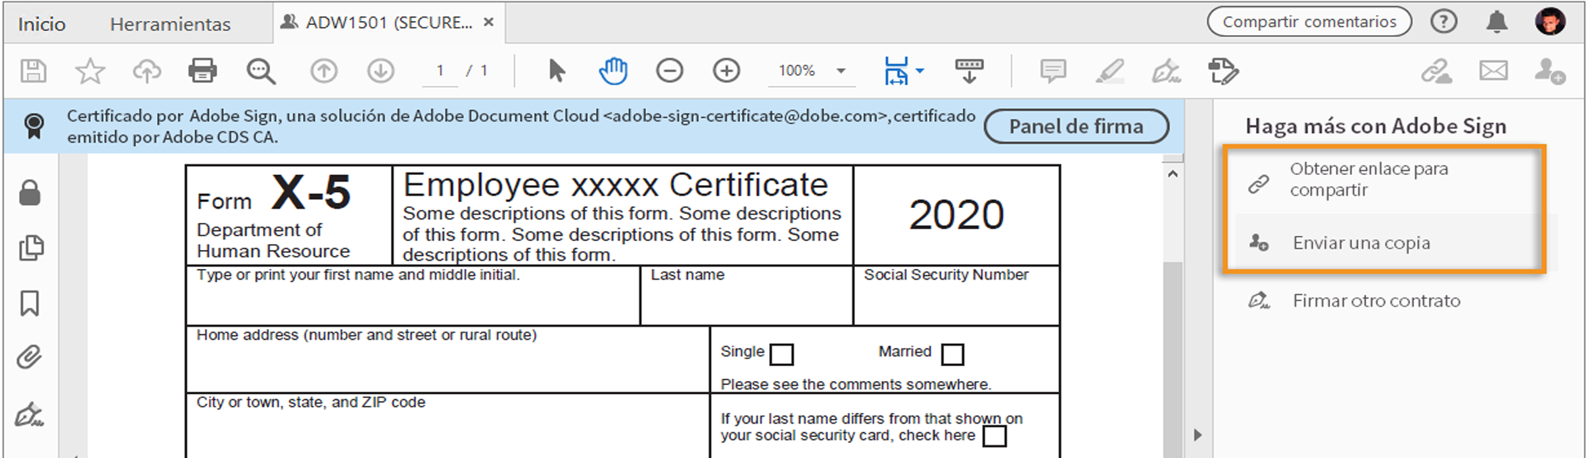Open the 100% zoom level dropdown

[841, 71]
